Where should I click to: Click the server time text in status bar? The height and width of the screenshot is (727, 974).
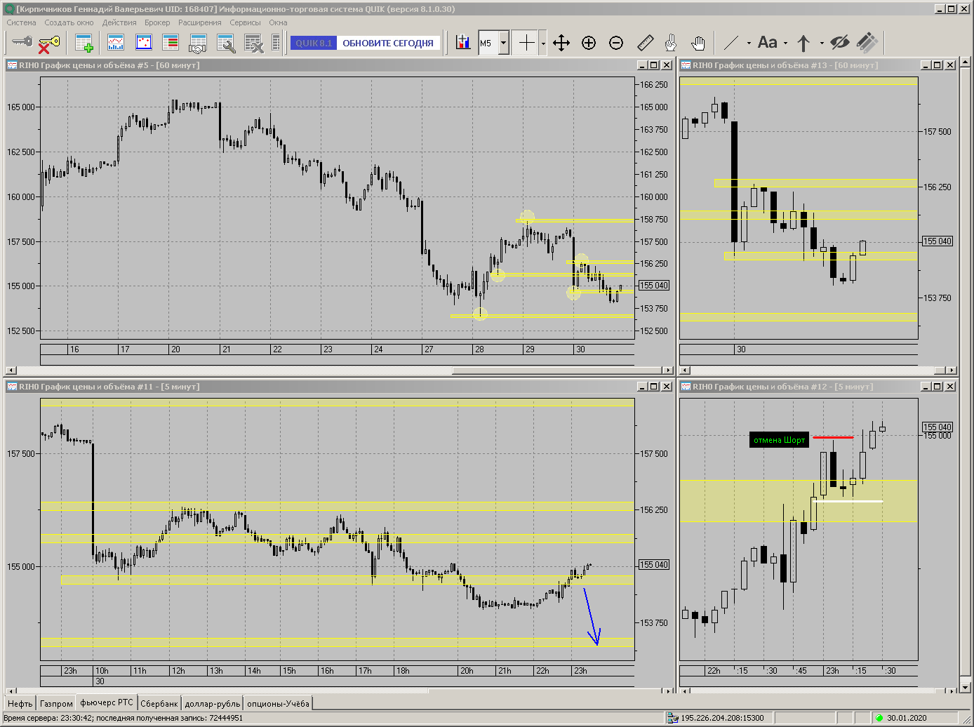(124, 718)
